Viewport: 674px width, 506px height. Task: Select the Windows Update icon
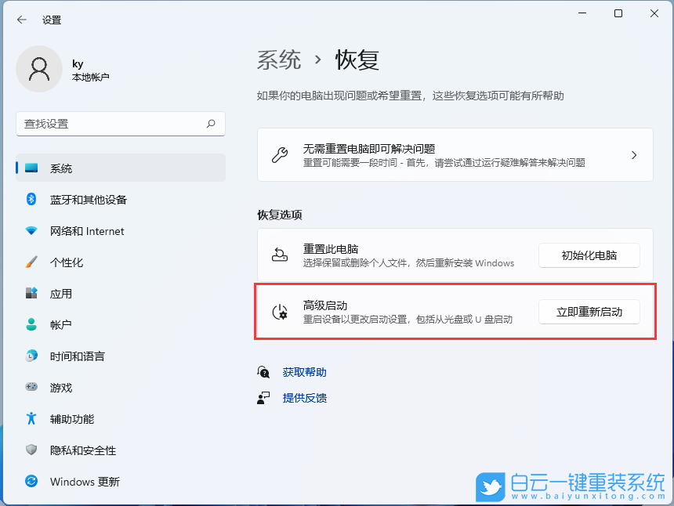(x=31, y=482)
